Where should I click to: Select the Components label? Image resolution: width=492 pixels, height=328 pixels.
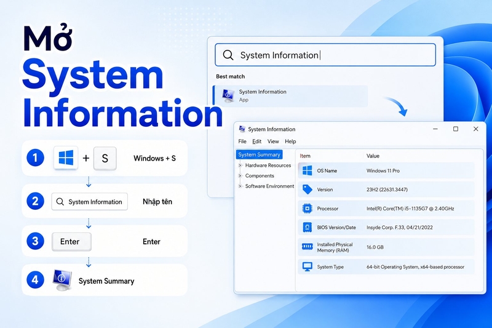260,176
